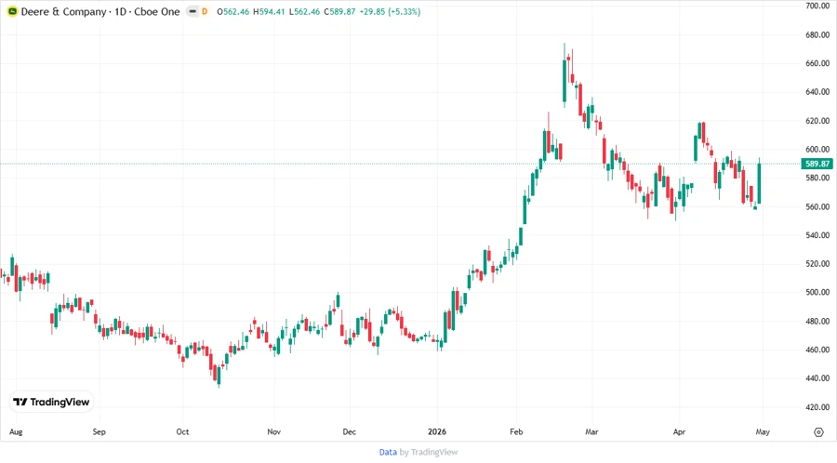The width and height of the screenshot is (837, 463).
Task: Click the 'by TradingView' attribution text
Action: (x=429, y=452)
